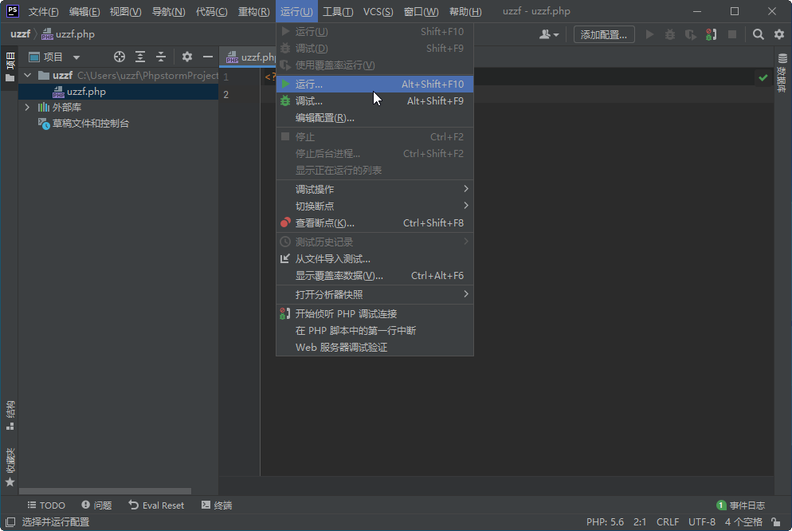This screenshot has height=531, width=792.
Task: Open the 导航(N) menu
Action: click(168, 11)
